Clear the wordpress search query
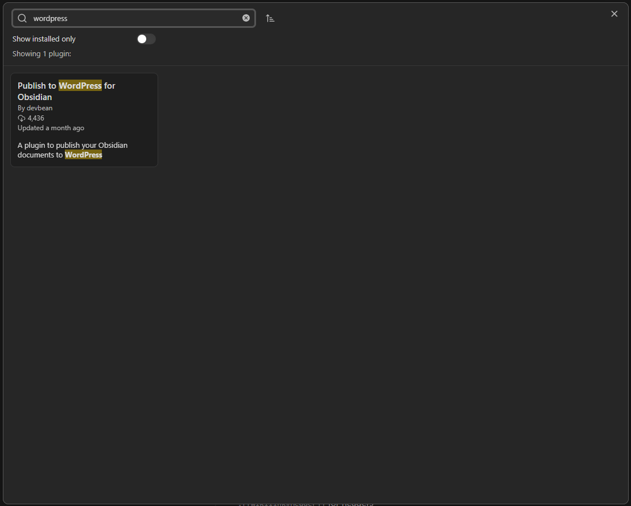Screen dimensions: 631x506 coord(246,18)
